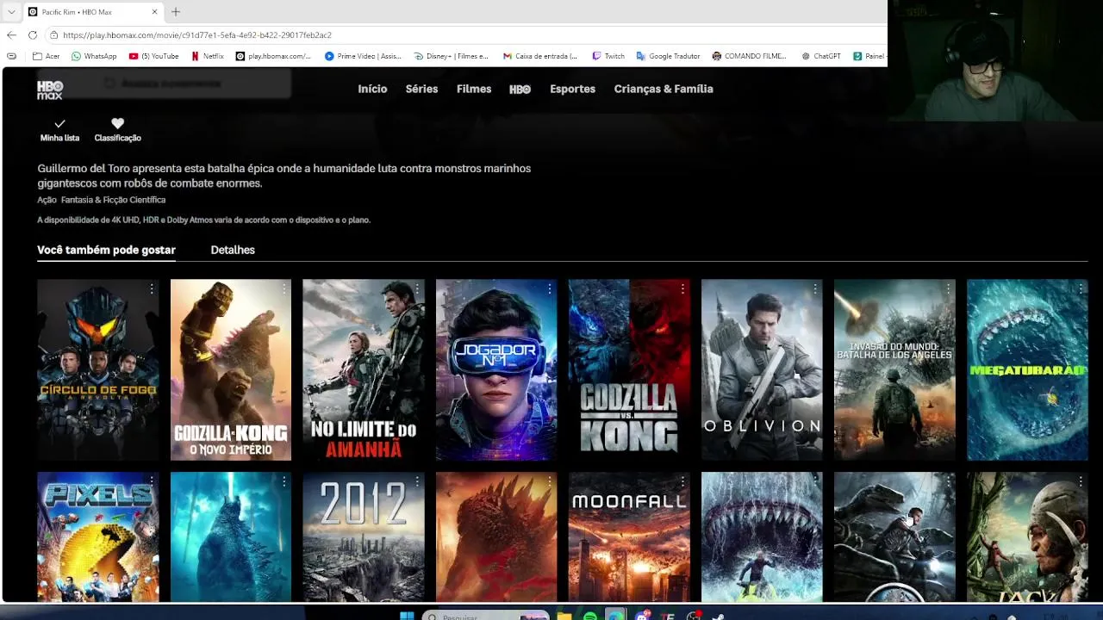1103x620 pixels.
Task: Click the Windows taskbar search box
Action: pyautogui.click(x=486, y=617)
